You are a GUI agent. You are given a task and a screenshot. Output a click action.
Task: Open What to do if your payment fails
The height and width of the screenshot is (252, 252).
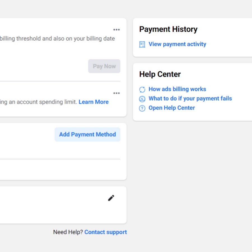190,99
